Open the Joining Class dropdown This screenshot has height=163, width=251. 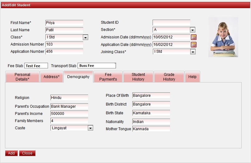pos(193,52)
